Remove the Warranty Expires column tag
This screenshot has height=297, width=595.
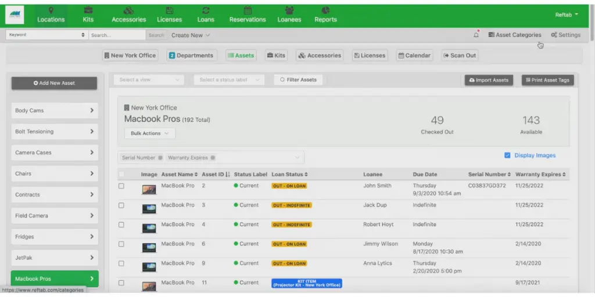213,158
